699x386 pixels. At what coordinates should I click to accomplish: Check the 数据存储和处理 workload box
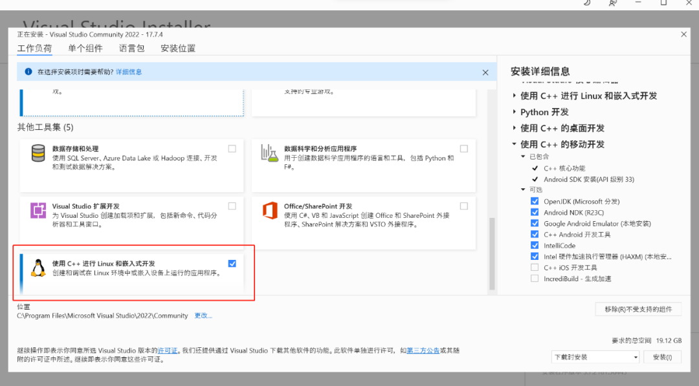point(232,149)
